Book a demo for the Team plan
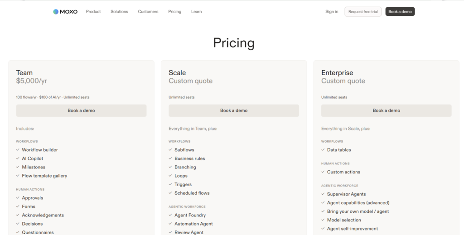 [x=82, y=110]
